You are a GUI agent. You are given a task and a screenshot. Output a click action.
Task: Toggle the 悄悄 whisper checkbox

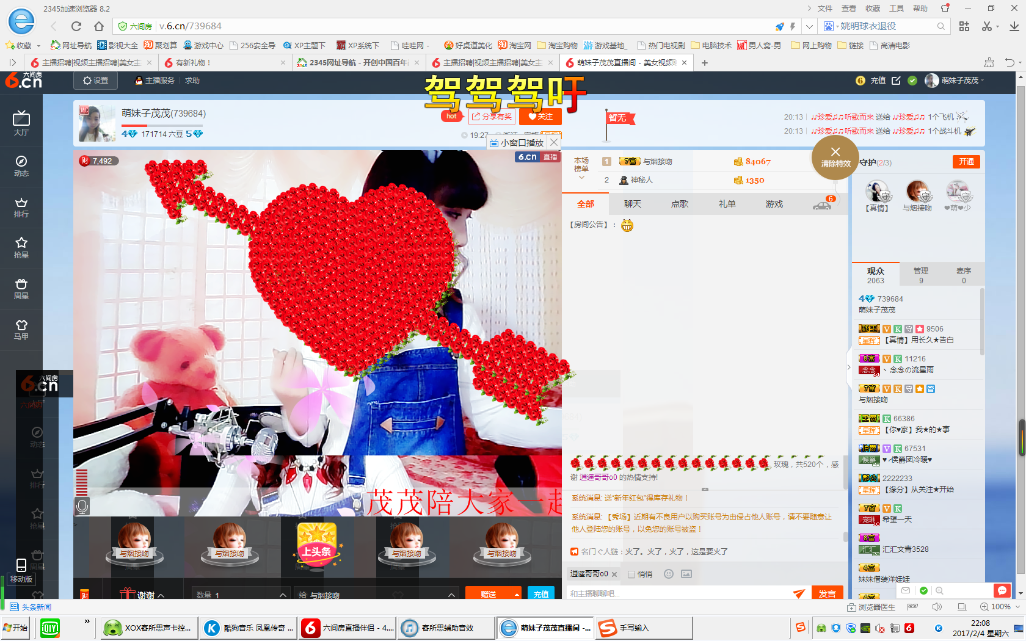(631, 574)
